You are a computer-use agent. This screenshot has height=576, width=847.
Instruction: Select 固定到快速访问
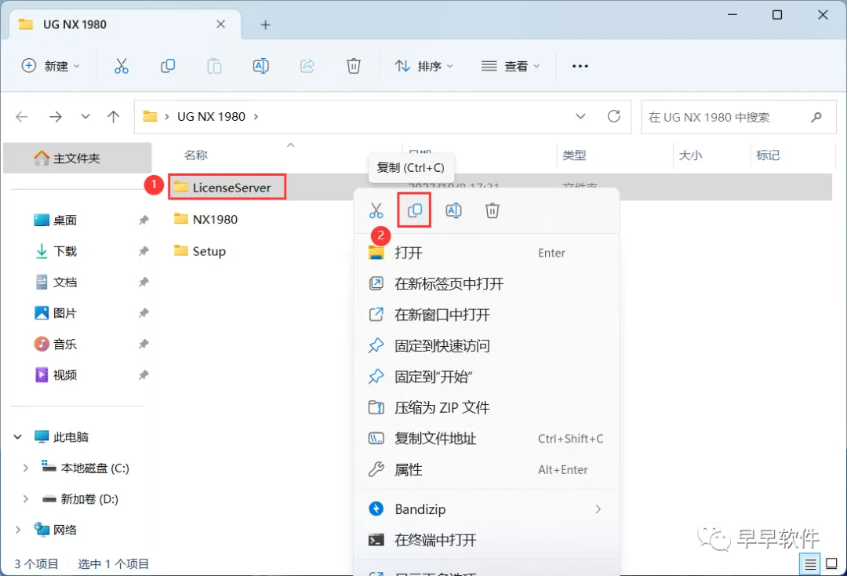486,346
